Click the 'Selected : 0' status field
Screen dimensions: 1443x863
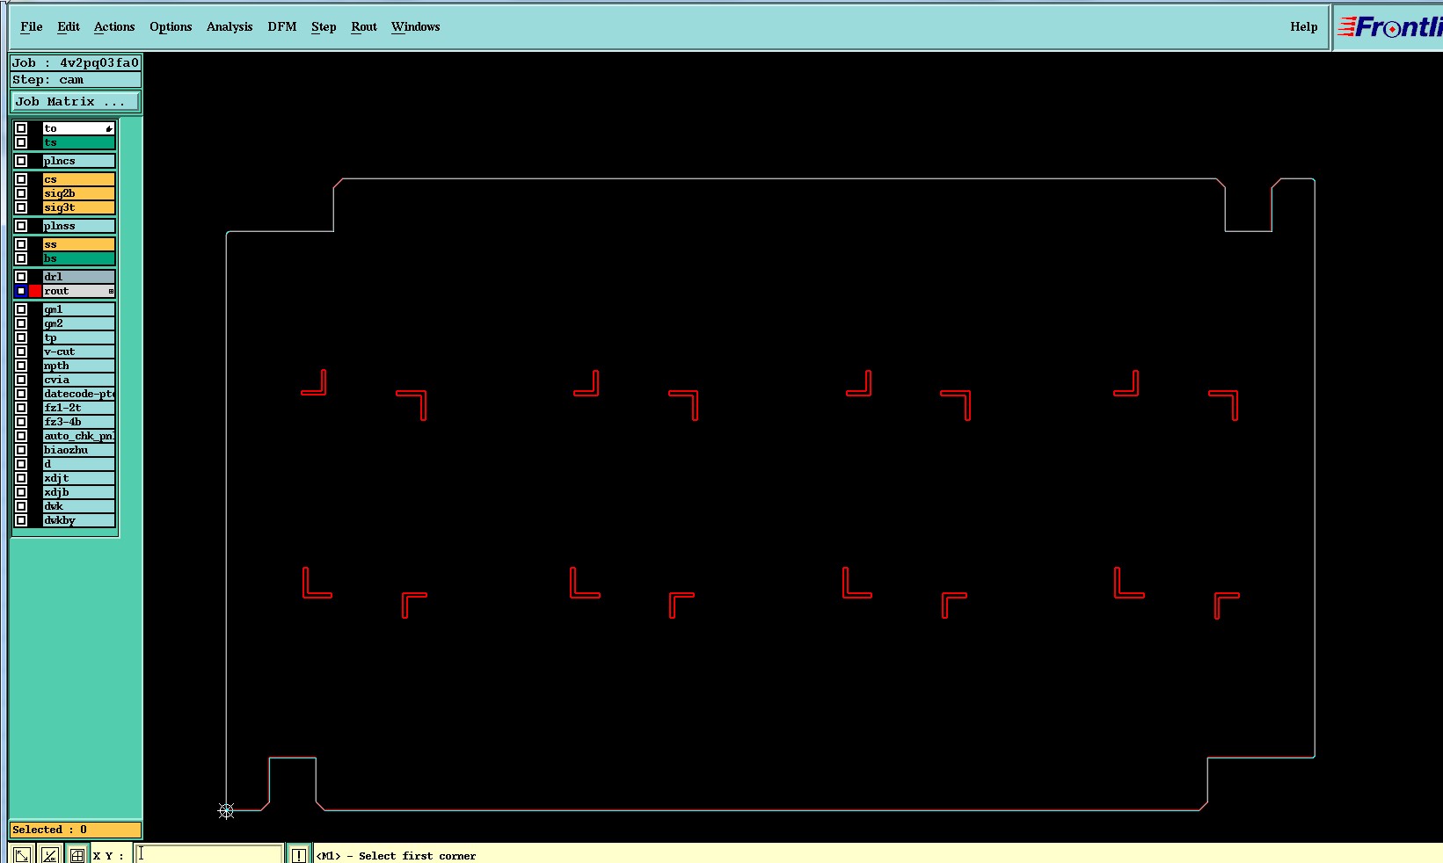click(x=75, y=830)
